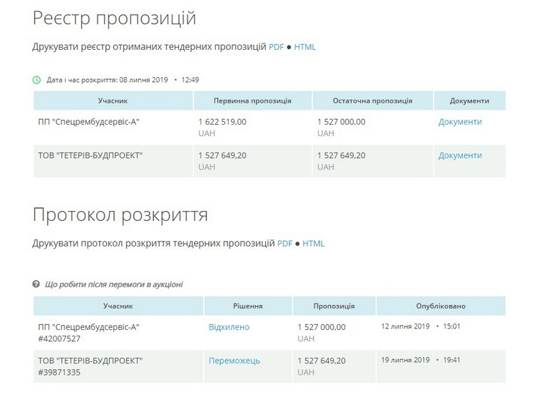Click the clock icon beside the opening date

click(x=36, y=80)
